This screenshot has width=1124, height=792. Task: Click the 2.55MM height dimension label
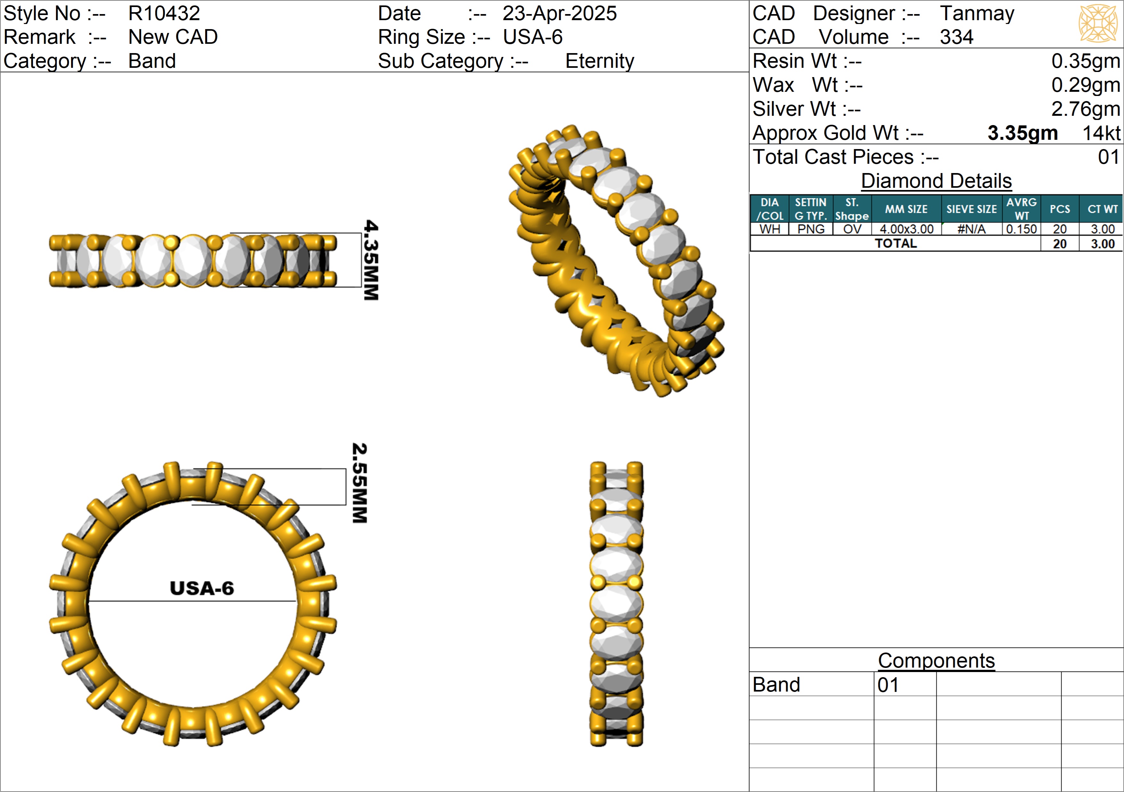pos(359,483)
